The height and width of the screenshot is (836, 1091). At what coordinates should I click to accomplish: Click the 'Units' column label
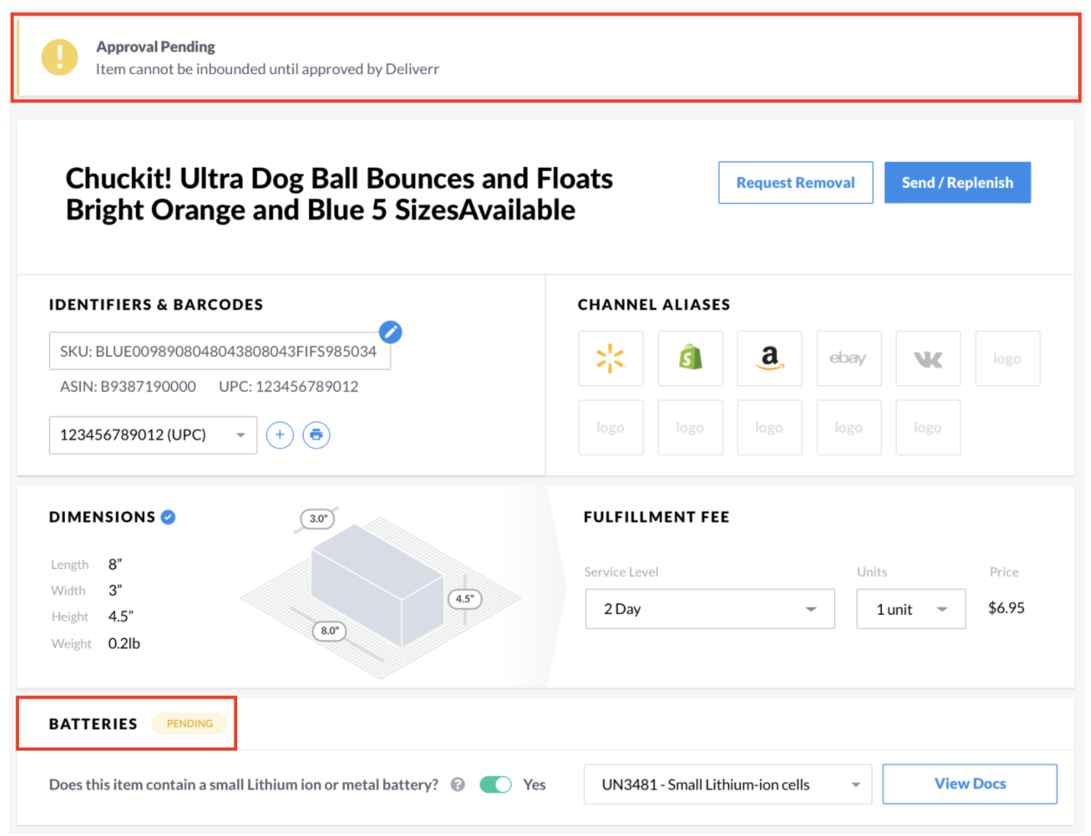pyautogui.click(x=872, y=572)
